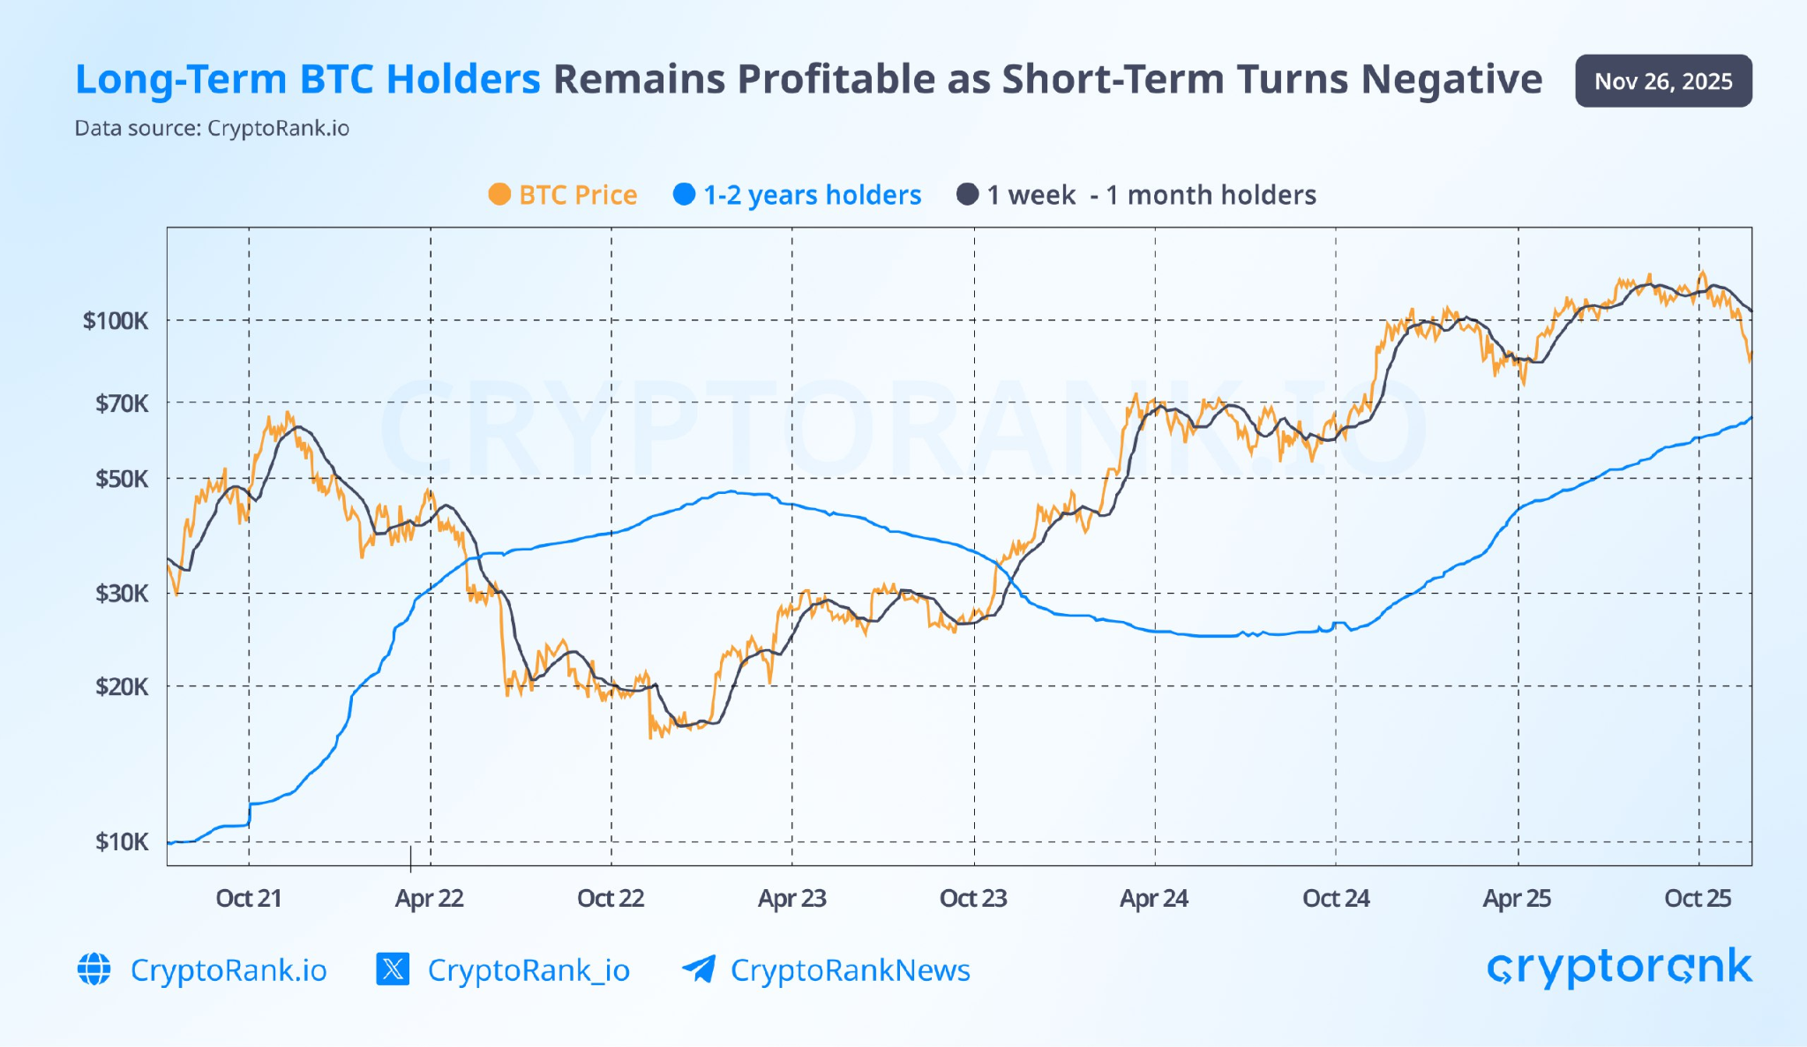1807x1047 pixels.
Task: Toggle the BTC Price legend label
Action: pos(578,195)
